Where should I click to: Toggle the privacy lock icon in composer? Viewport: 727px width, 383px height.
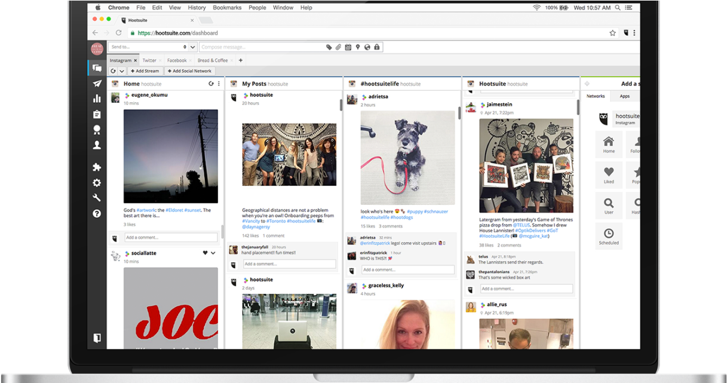tap(378, 47)
